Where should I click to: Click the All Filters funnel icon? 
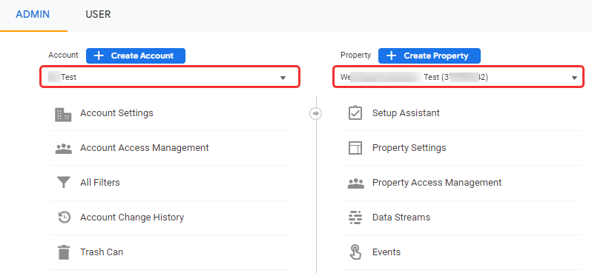64,182
